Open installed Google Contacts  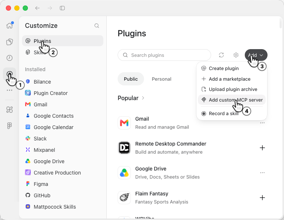pyautogui.click(x=63, y=116)
